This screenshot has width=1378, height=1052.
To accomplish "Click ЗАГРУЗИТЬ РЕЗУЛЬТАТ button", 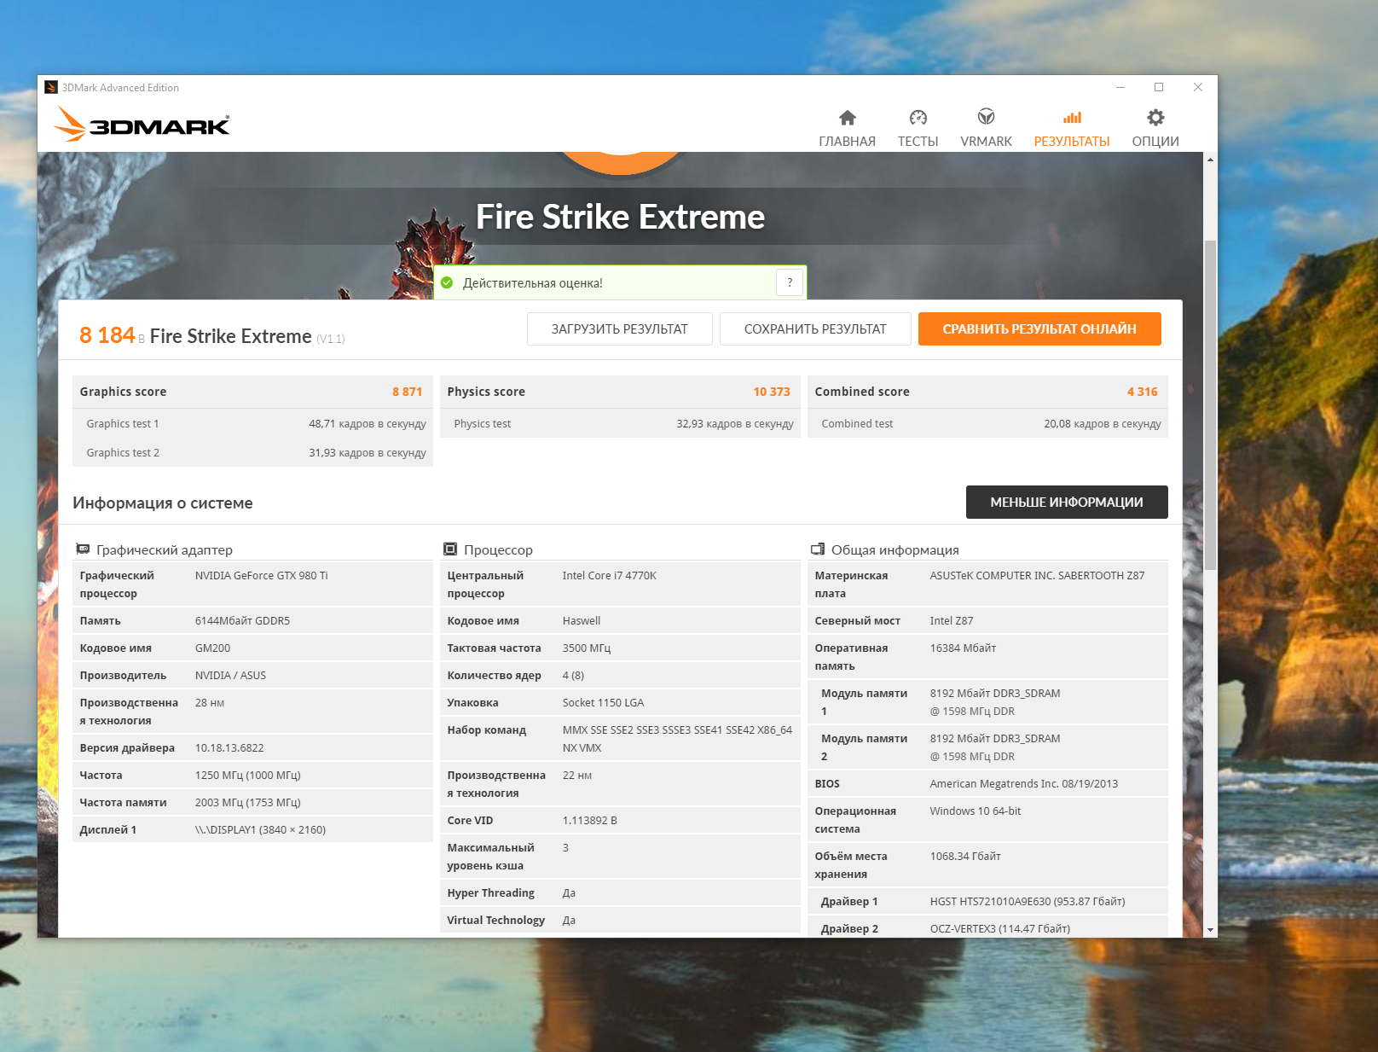I will [620, 329].
